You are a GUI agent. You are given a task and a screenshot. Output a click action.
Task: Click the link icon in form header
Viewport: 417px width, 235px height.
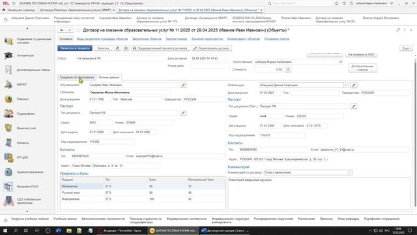click(x=398, y=30)
